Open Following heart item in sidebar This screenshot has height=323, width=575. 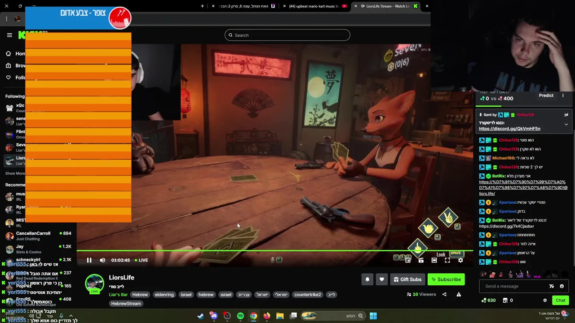tap(15, 77)
